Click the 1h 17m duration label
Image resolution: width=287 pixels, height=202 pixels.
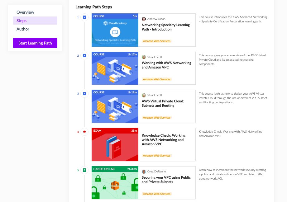[x=132, y=54]
